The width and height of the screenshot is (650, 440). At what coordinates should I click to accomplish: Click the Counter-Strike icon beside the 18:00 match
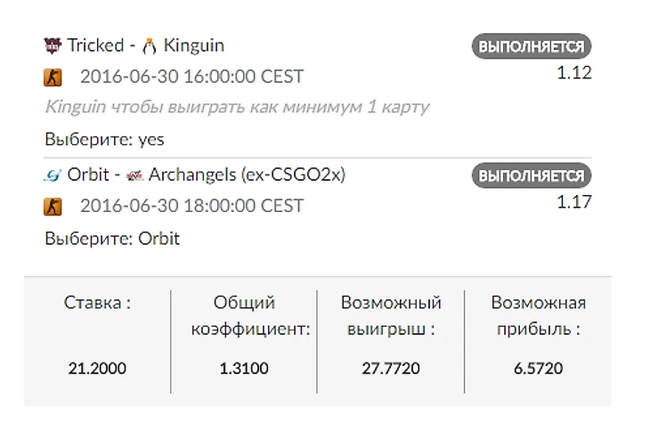[x=53, y=207]
